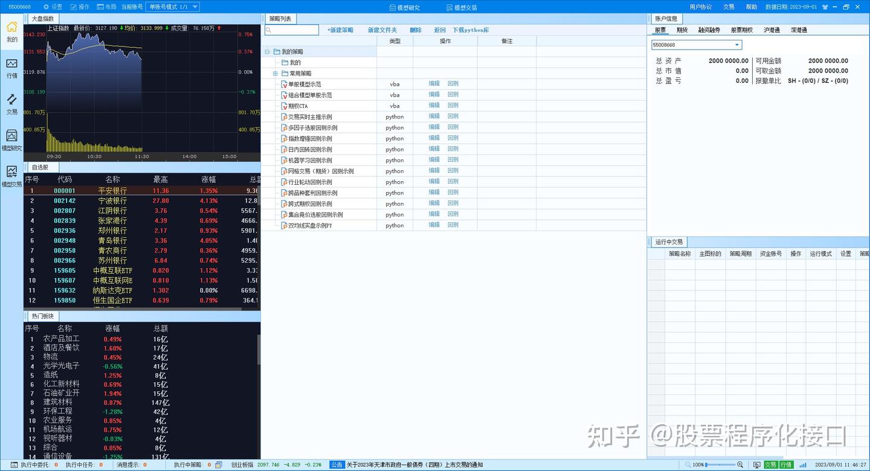This screenshot has width=870, height=471.
Task: Click 编辑 on the 机器学习回测示例 row
Action: click(433, 160)
